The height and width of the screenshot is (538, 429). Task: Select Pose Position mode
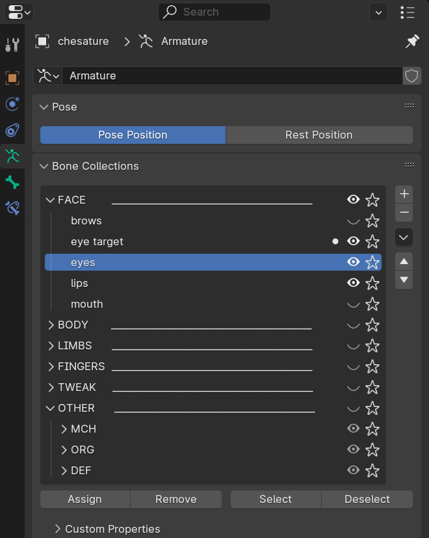133,135
